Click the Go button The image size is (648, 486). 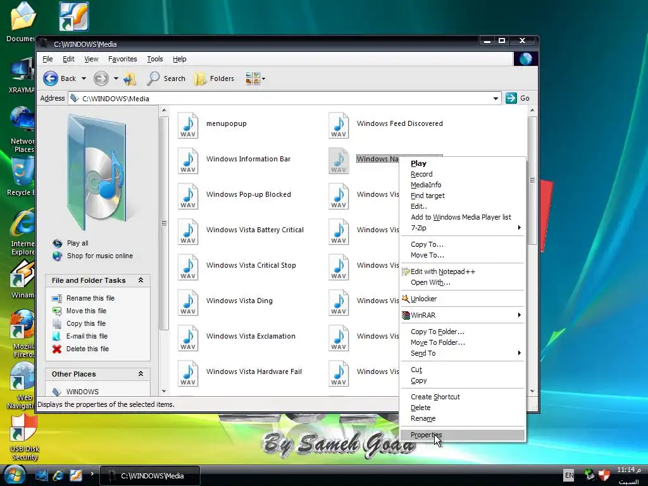coord(518,98)
